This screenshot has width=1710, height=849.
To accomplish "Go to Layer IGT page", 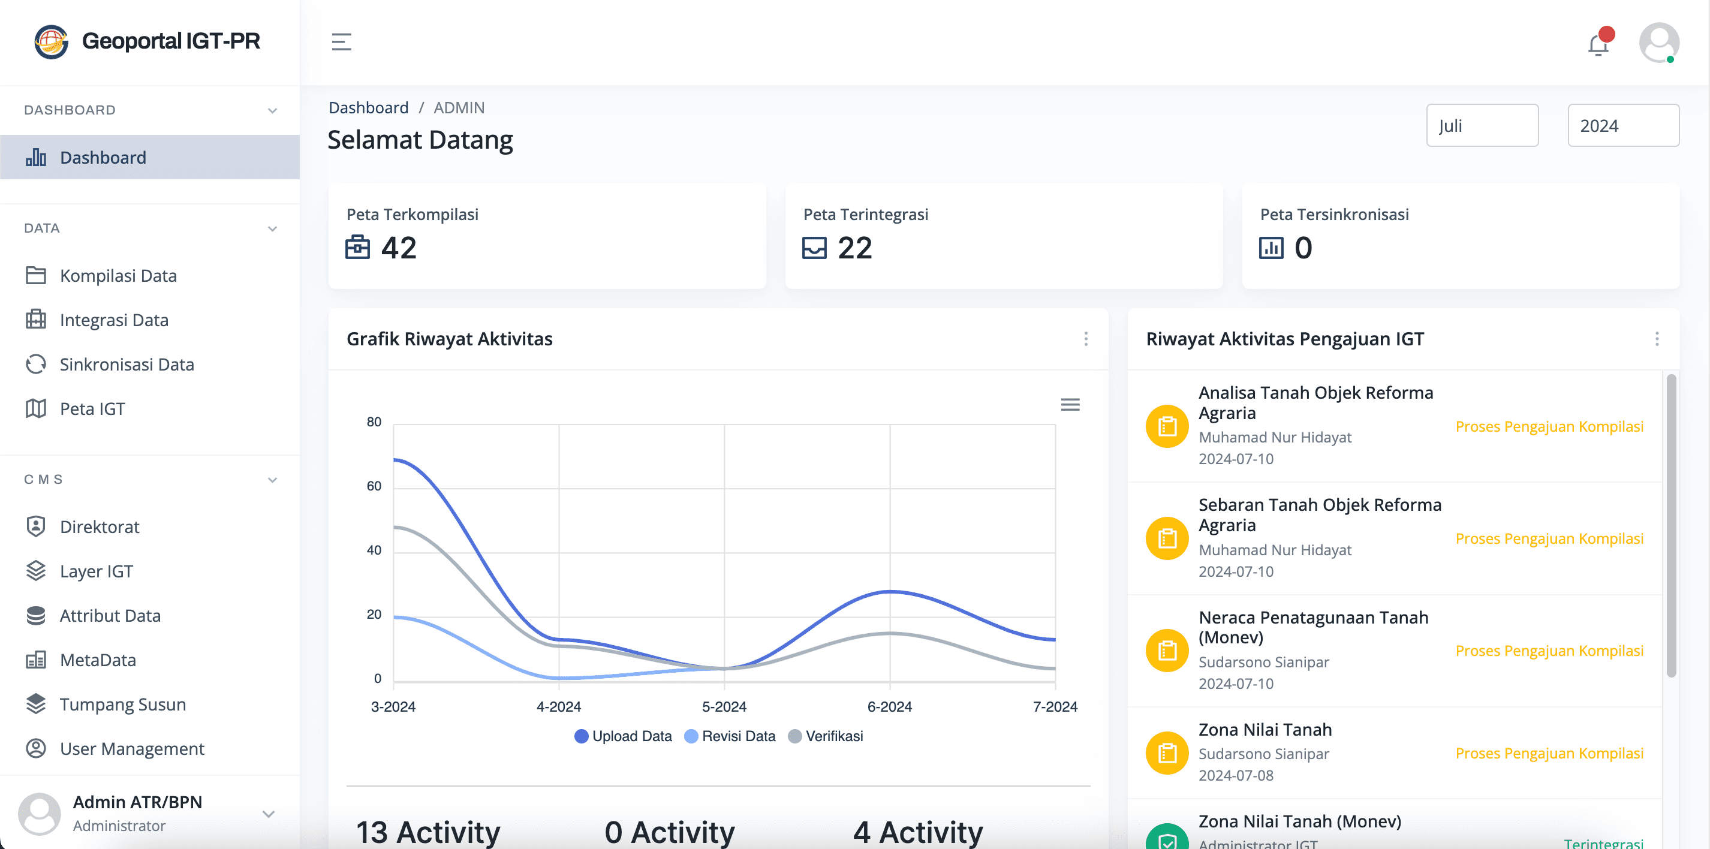I will pyautogui.click(x=150, y=571).
